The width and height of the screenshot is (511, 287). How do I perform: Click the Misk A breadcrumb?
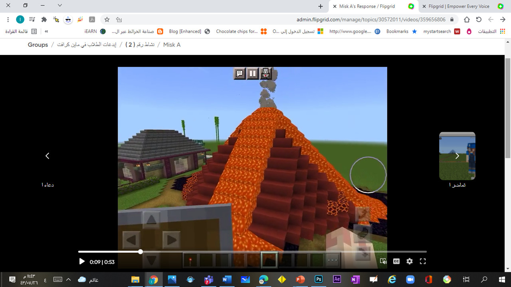coord(172,45)
